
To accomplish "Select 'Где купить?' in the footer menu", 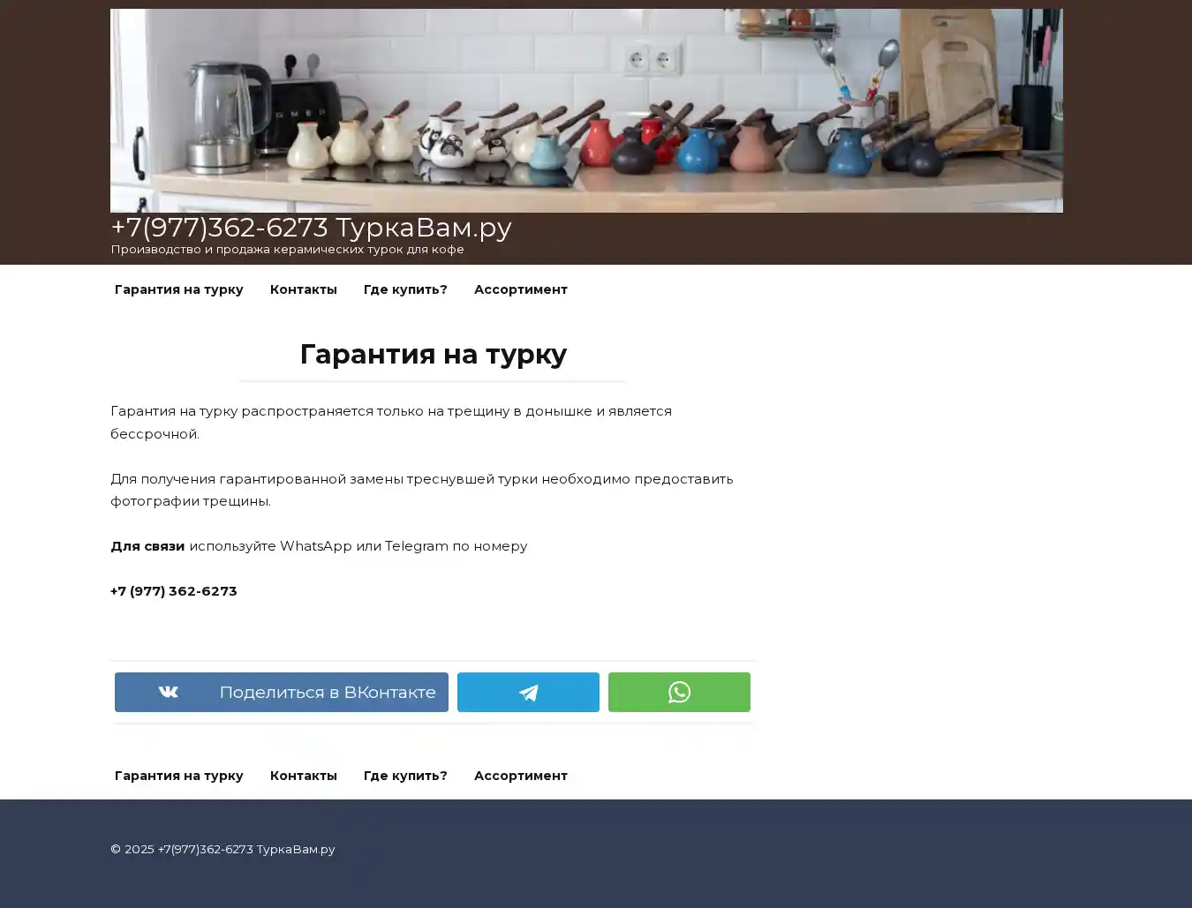I will point(405,776).
